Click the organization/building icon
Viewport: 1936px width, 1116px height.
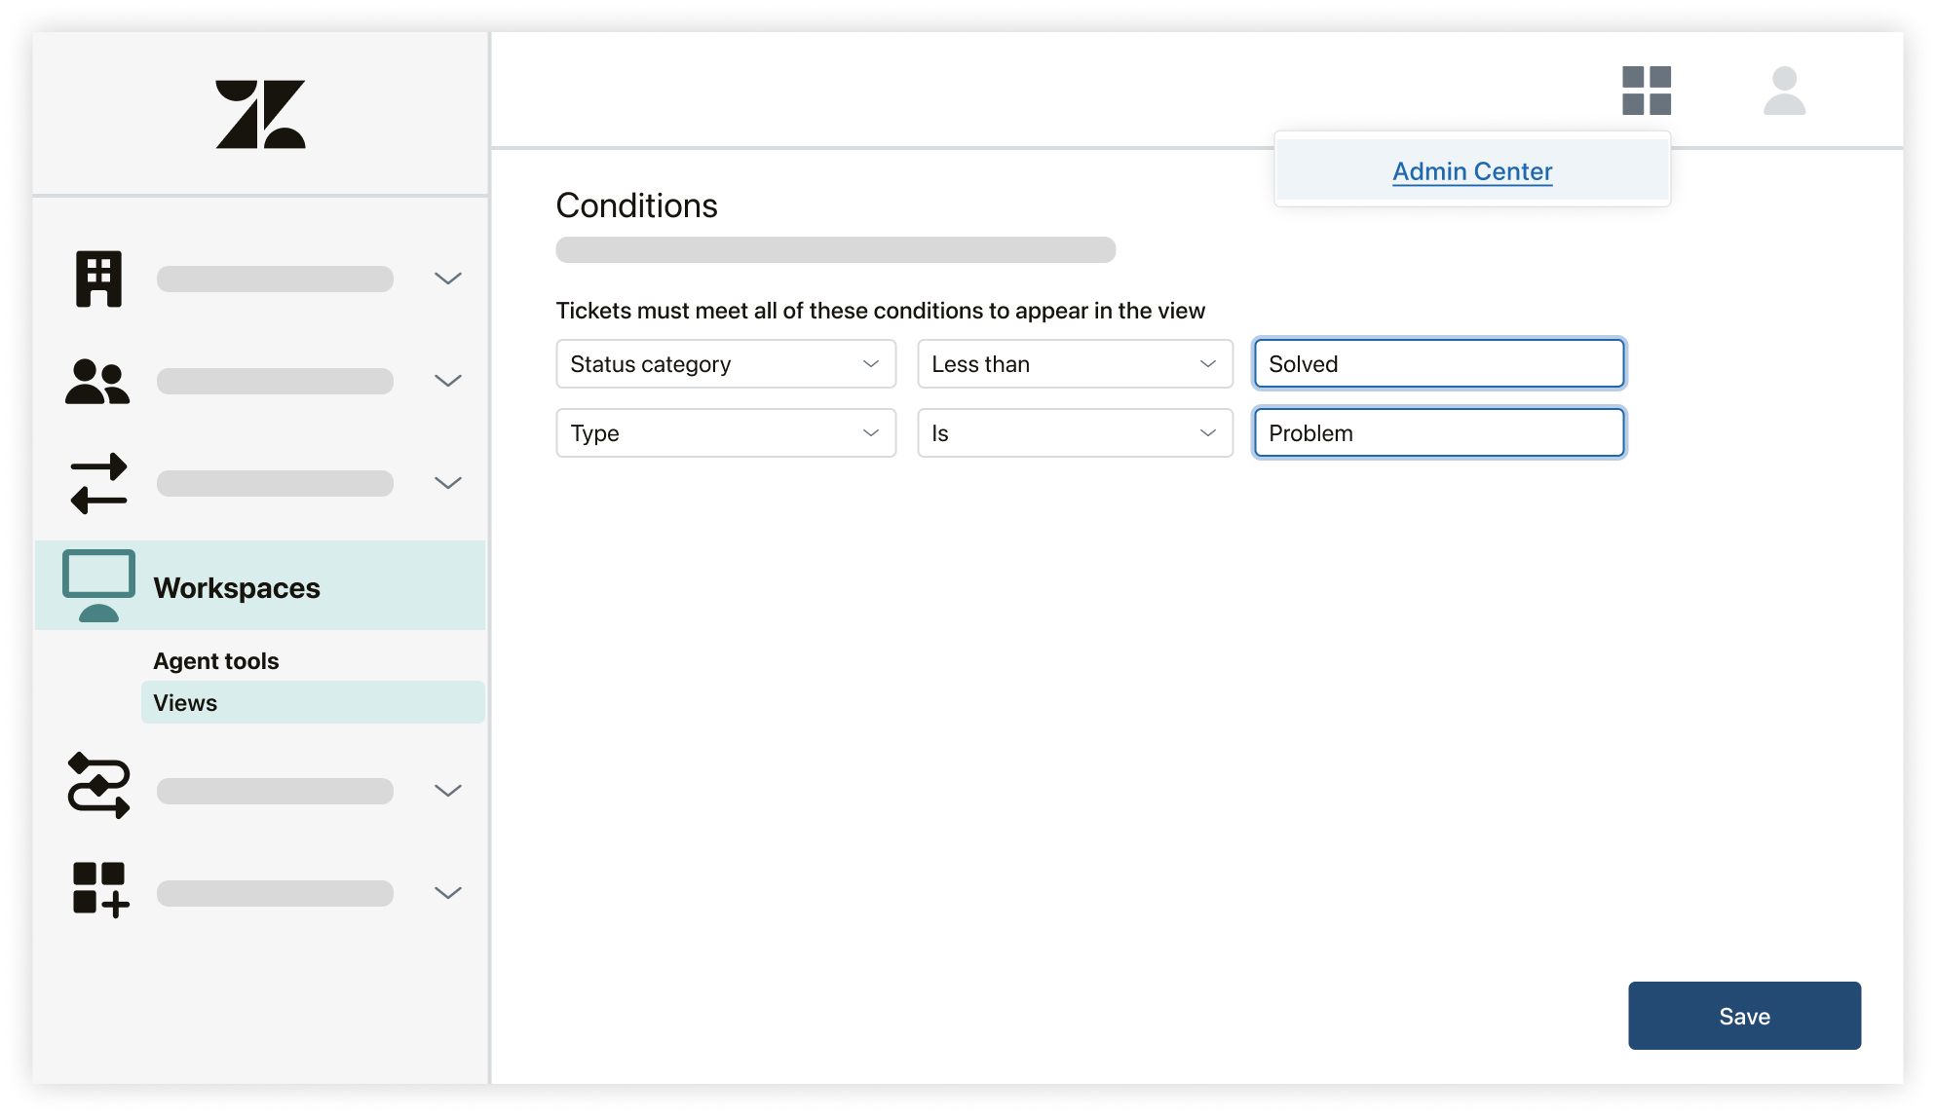[x=99, y=278]
